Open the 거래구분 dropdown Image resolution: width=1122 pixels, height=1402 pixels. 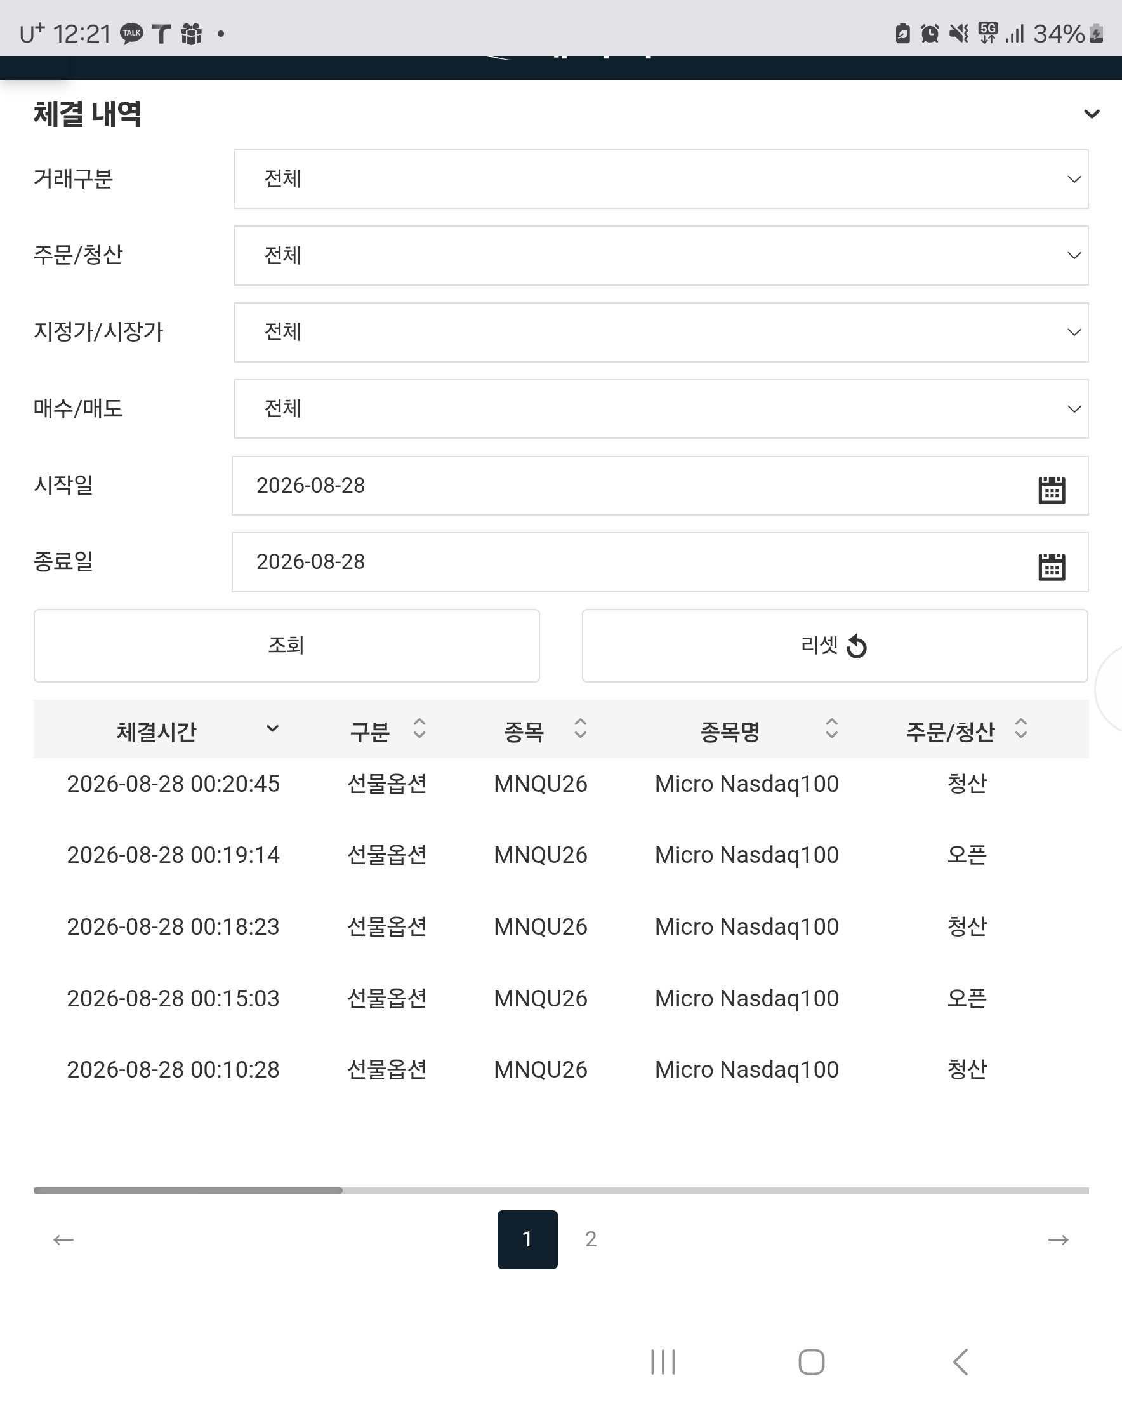click(x=661, y=179)
